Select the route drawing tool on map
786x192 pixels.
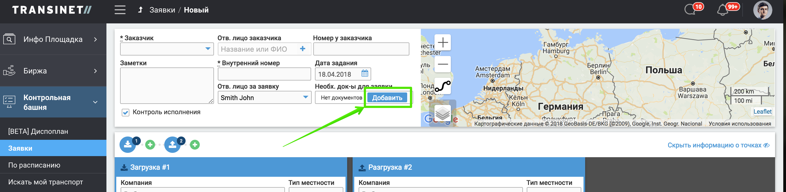click(442, 86)
